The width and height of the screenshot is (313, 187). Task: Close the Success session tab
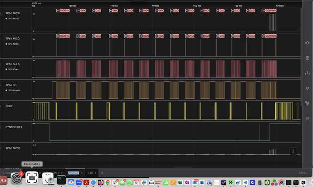[x=82, y=173]
